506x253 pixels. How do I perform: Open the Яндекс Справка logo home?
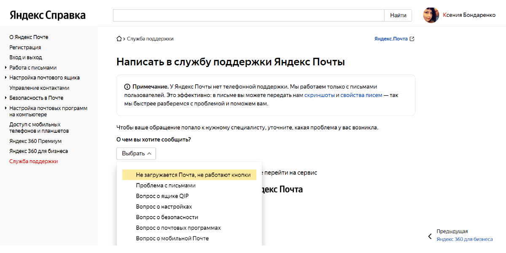point(48,16)
